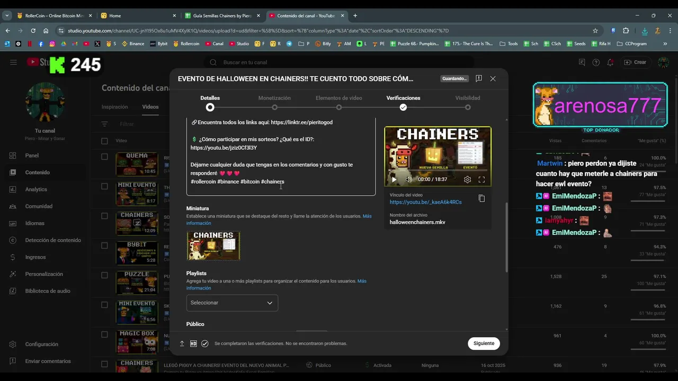Tick checkbox for the 8:17 MINI EVENTO row
The width and height of the screenshot is (678, 381).
[x=104, y=186]
